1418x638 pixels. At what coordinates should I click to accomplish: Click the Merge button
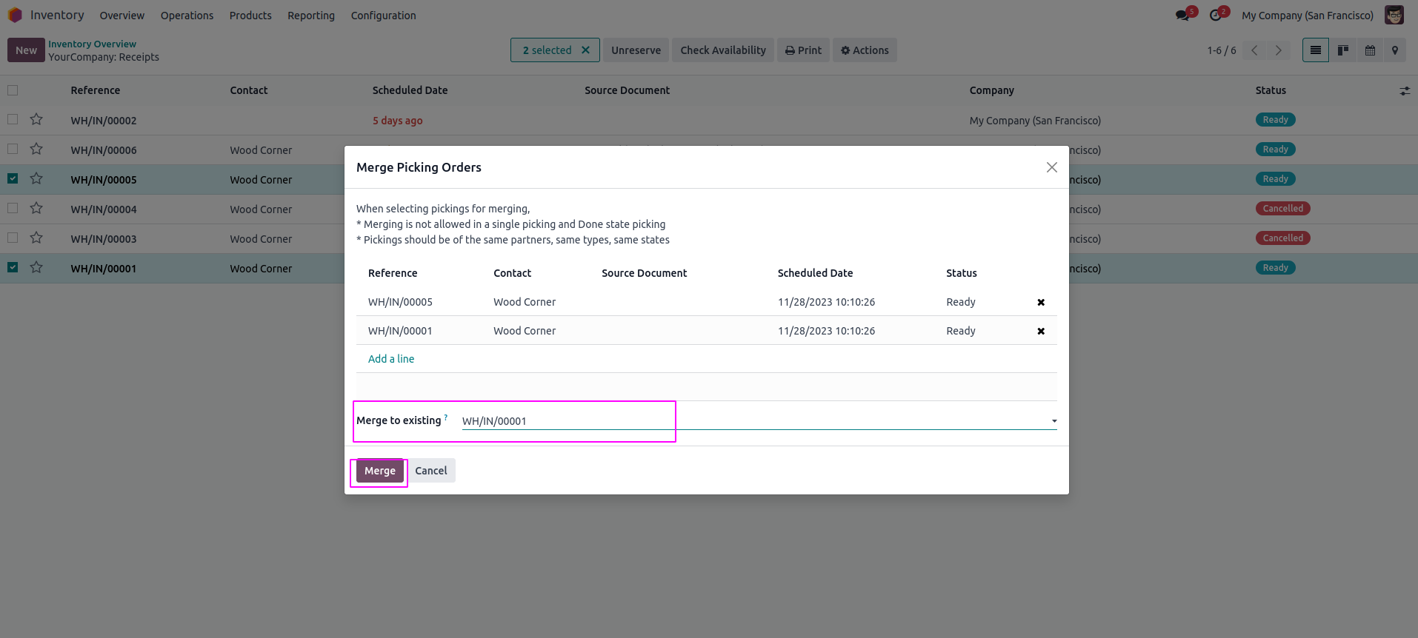(379, 471)
